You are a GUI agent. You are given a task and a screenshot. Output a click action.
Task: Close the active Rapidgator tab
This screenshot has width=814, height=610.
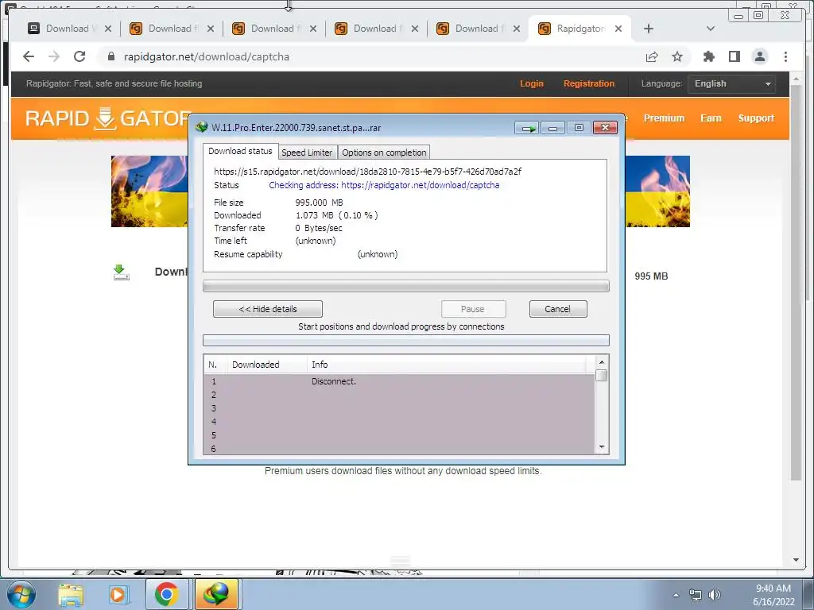pyautogui.click(x=618, y=29)
